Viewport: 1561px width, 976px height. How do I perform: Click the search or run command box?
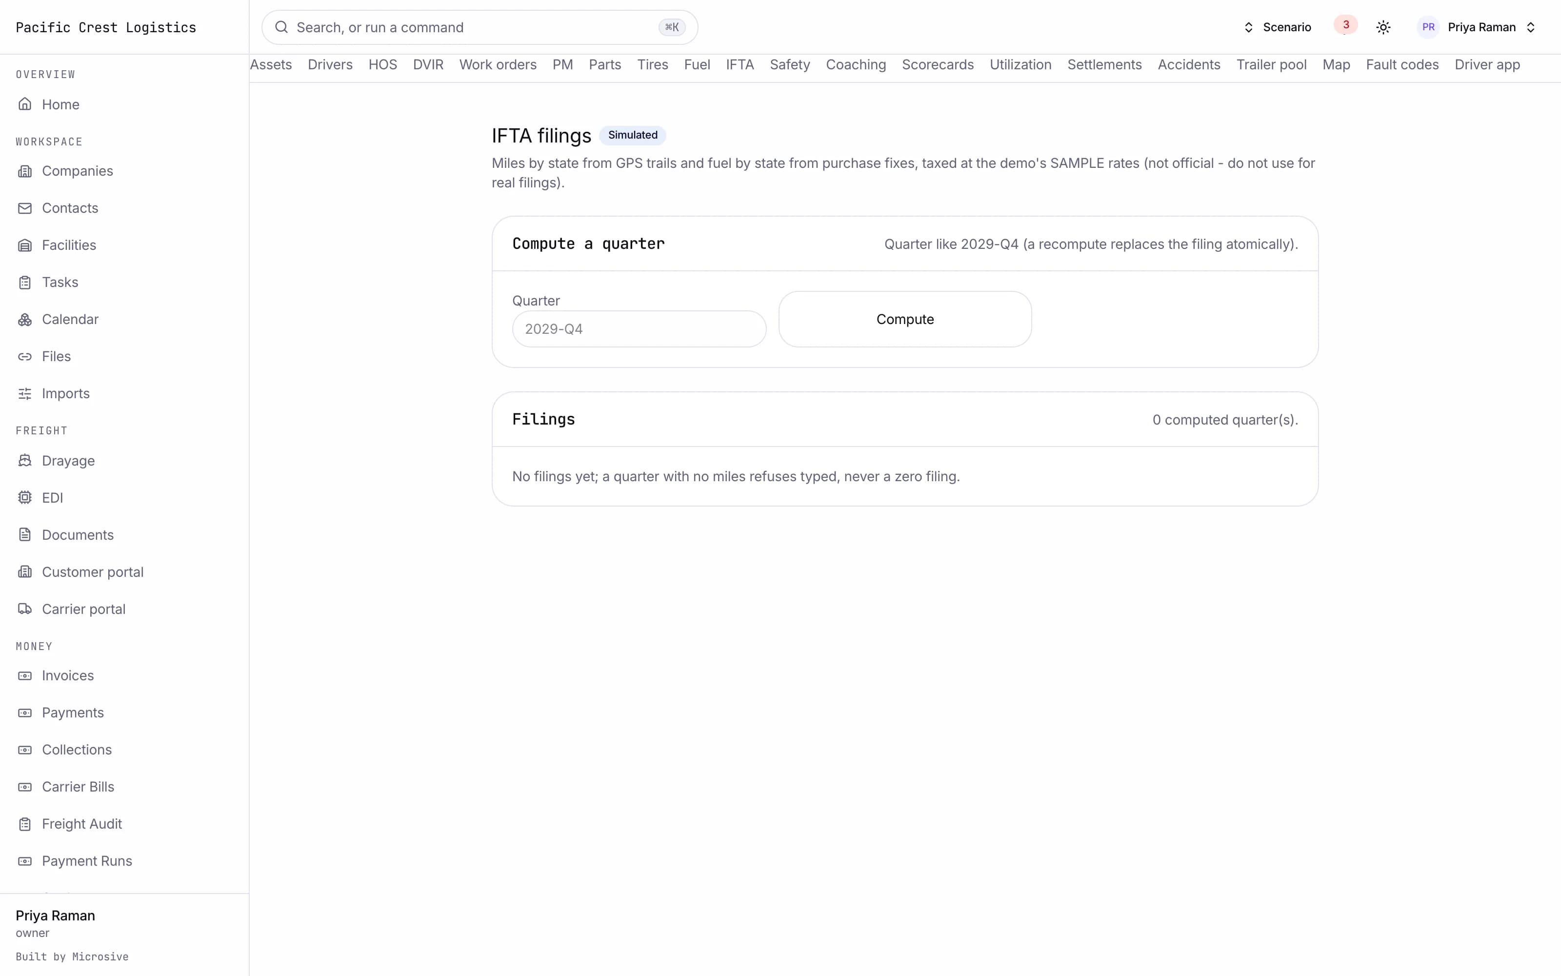pos(479,27)
